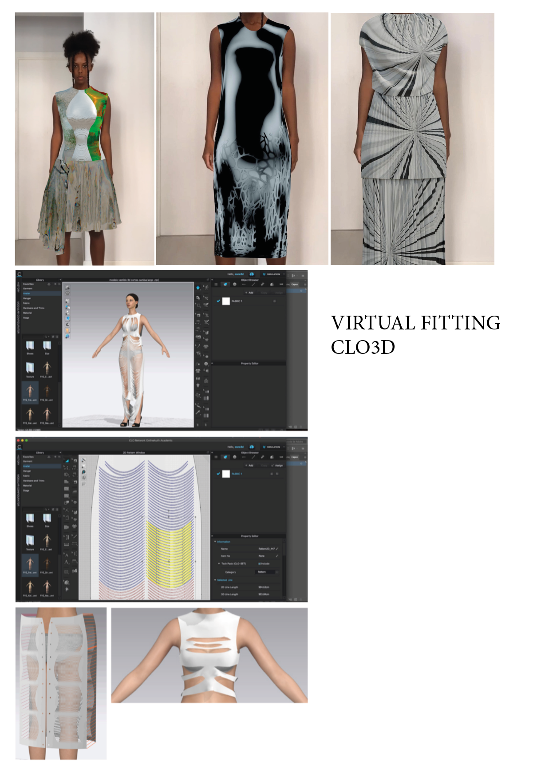Click the esne3d username in 3D window header
545x777 pixels.
(x=239, y=274)
